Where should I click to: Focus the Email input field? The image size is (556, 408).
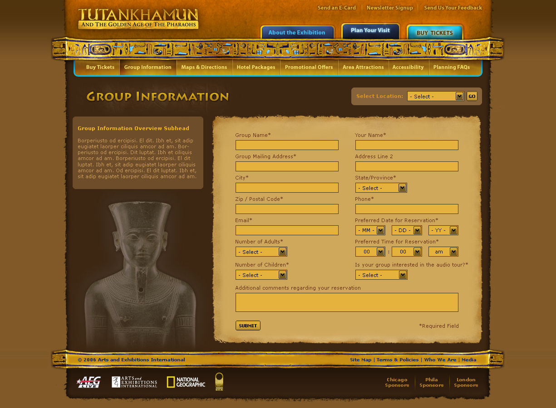(x=287, y=230)
